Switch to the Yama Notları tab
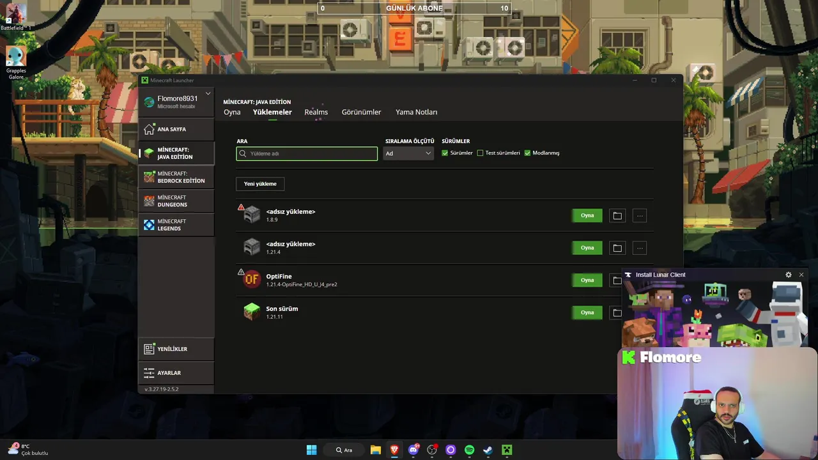This screenshot has width=818, height=460. click(x=416, y=112)
